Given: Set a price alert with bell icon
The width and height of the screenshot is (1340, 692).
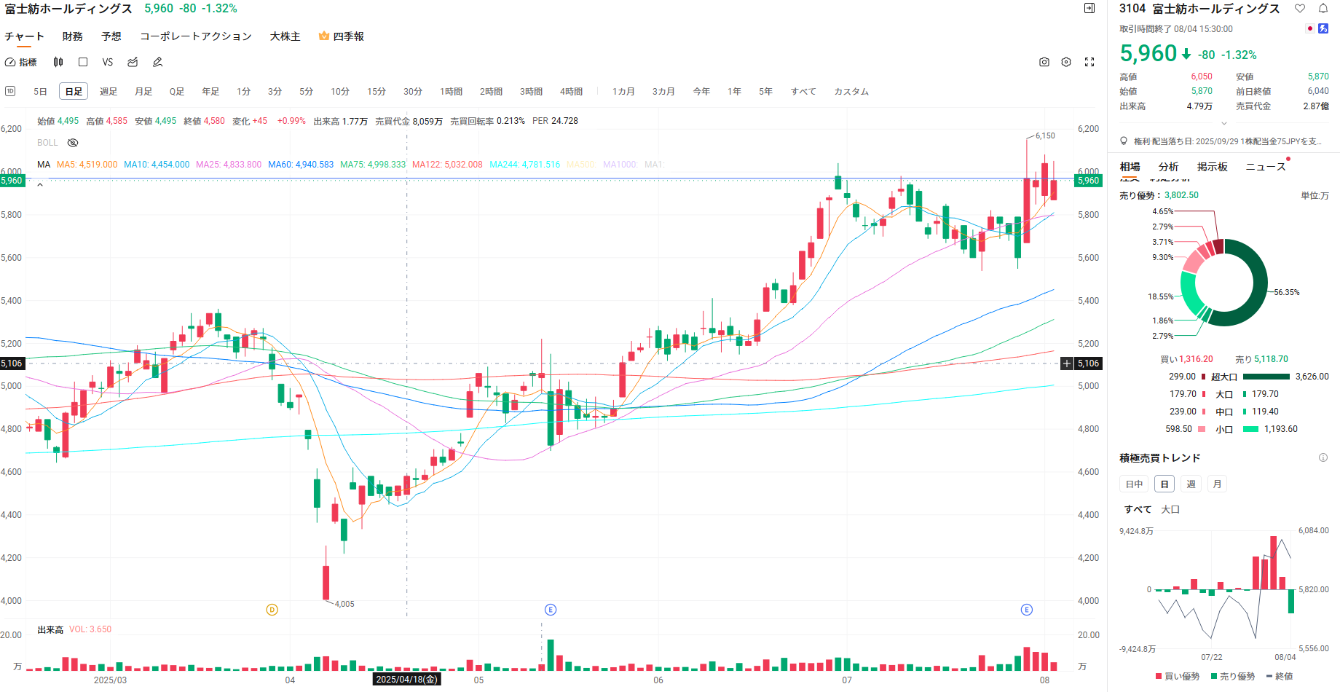Looking at the screenshot, I should [1323, 9].
